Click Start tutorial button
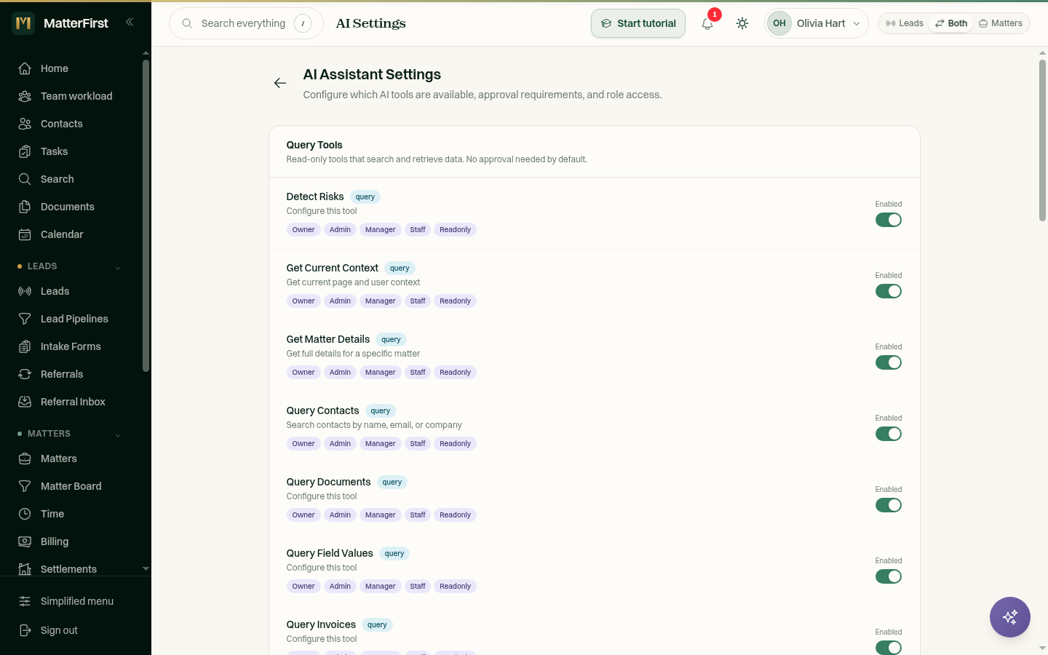The height and width of the screenshot is (655, 1048). (x=638, y=23)
